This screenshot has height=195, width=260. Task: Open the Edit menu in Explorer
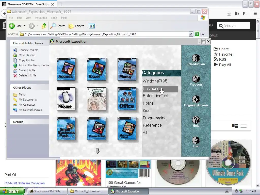[19, 18]
